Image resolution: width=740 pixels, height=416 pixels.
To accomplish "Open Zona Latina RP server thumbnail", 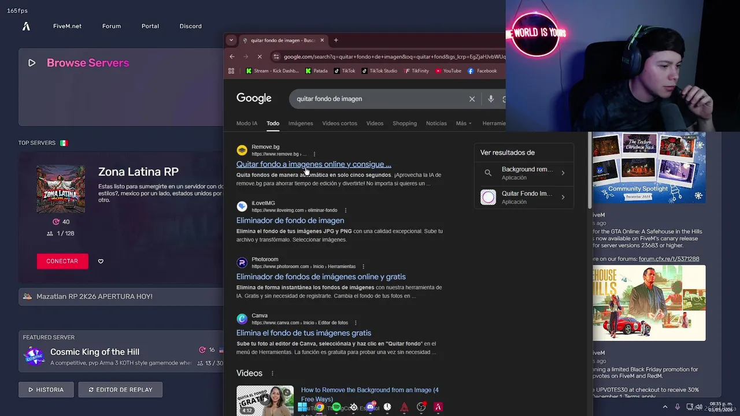I will tap(61, 189).
